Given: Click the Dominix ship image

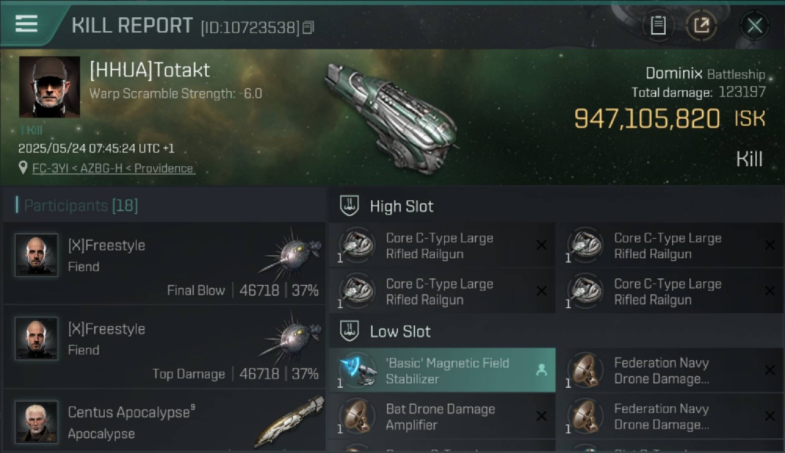Looking at the screenshot, I should coord(391,117).
